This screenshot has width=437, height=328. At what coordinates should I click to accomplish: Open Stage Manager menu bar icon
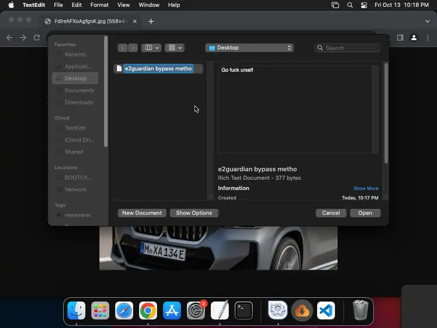click(x=335, y=5)
